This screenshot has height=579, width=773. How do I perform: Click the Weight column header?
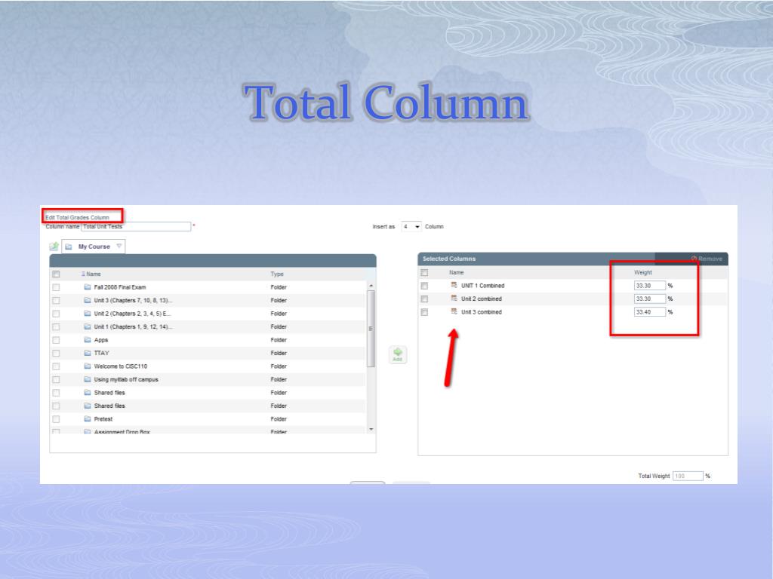coord(643,272)
